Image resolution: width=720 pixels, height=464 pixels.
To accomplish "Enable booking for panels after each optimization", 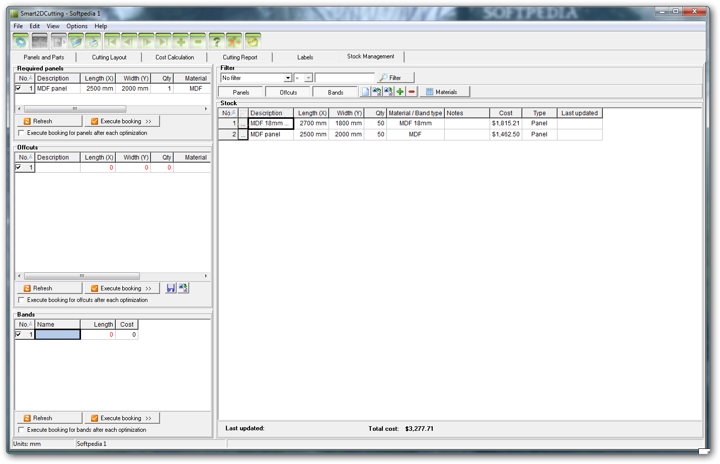I will (21, 133).
